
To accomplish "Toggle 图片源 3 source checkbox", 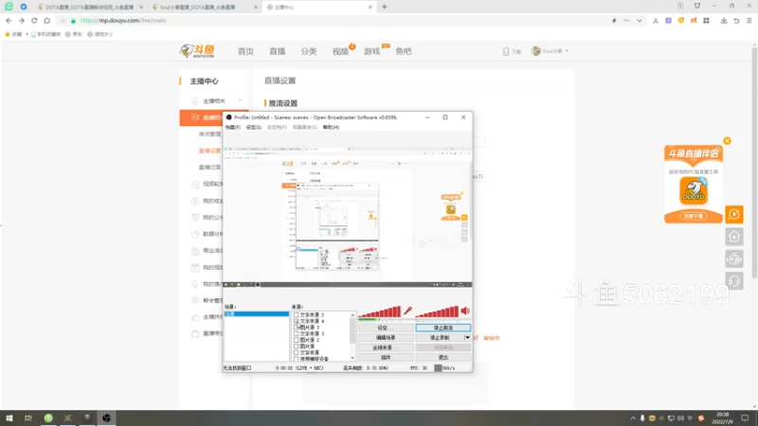I will (297, 328).
